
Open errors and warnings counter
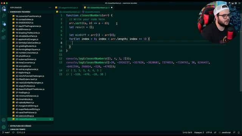tap(21, 133)
